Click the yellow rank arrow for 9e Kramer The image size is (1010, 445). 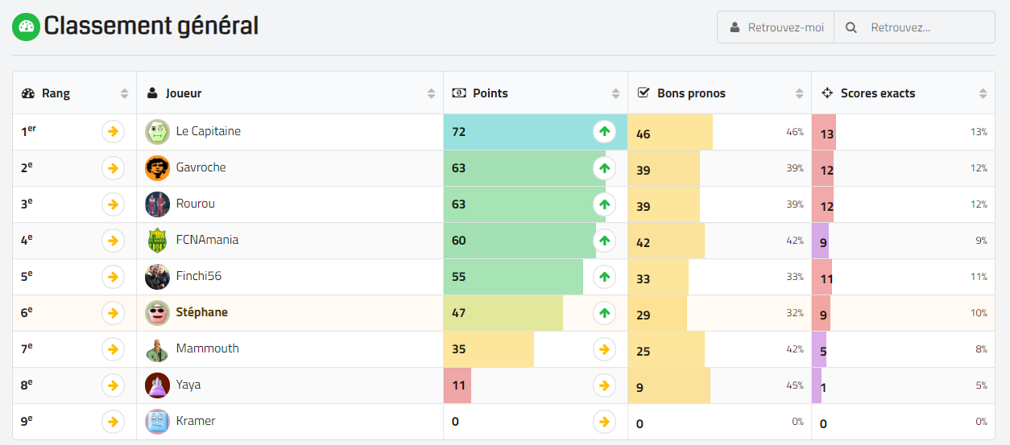click(113, 422)
